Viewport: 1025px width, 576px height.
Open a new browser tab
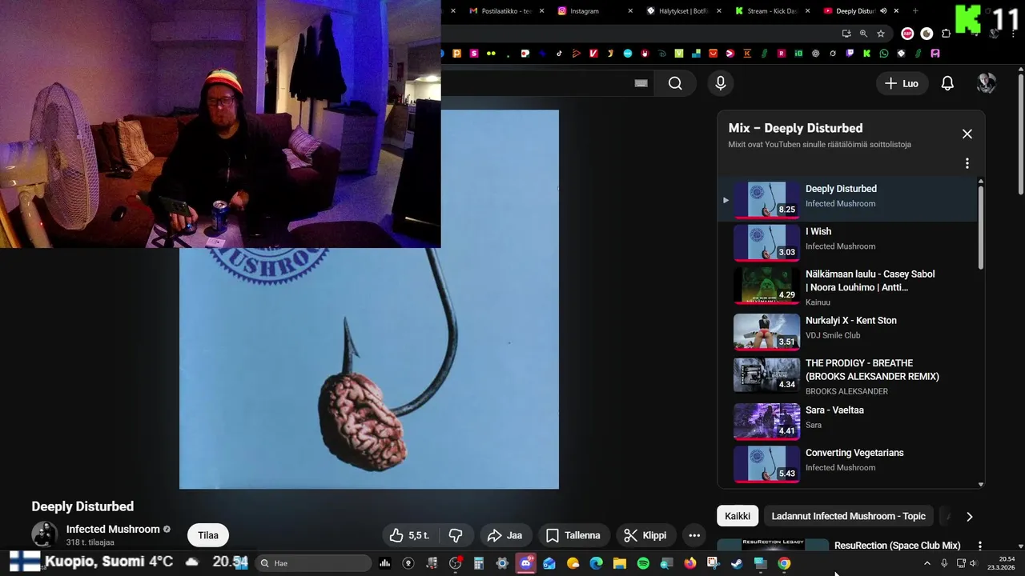tap(915, 11)
